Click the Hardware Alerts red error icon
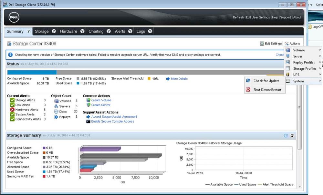This screenshot has width=323, height=195. [12, 110]
